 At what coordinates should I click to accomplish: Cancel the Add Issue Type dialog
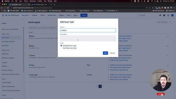tap(112, 53)
